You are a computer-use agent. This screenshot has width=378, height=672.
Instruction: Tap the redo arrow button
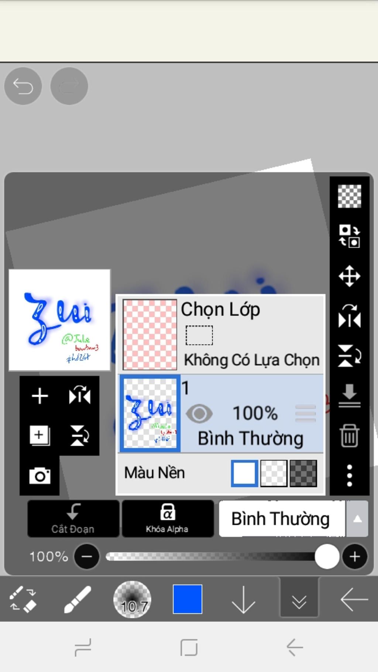[x=69, y=86]
